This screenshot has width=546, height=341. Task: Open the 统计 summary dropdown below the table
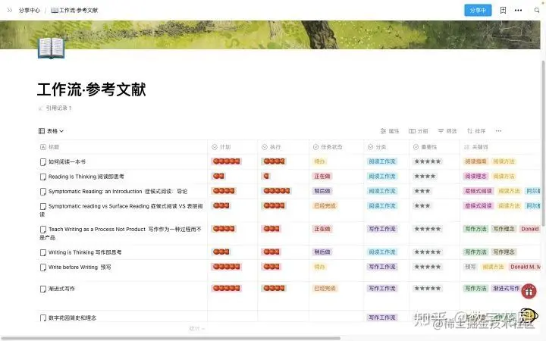(x=197, y=328)
